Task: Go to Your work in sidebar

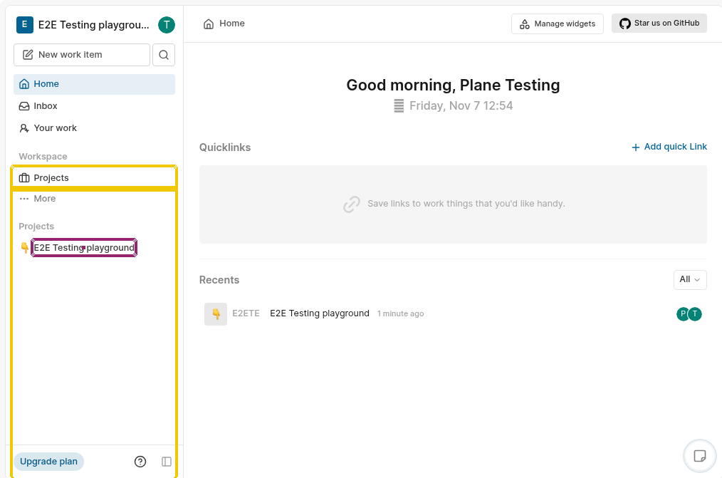Action: tap(55, 128)
